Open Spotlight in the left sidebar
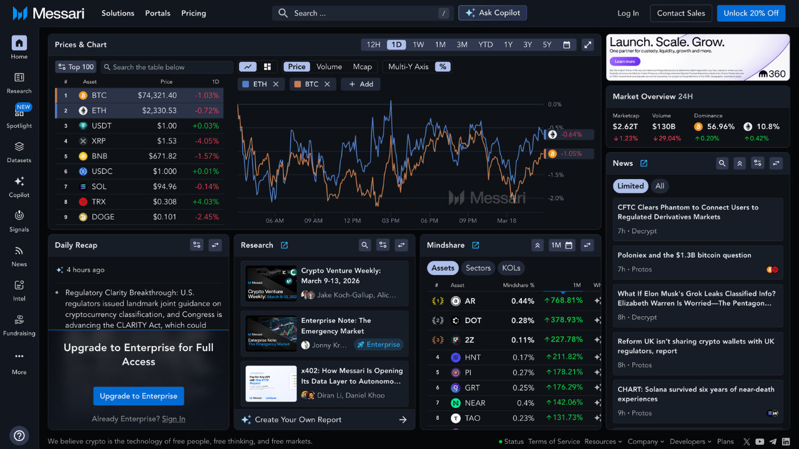The image size is (799, 449). (x=19, y=117)
